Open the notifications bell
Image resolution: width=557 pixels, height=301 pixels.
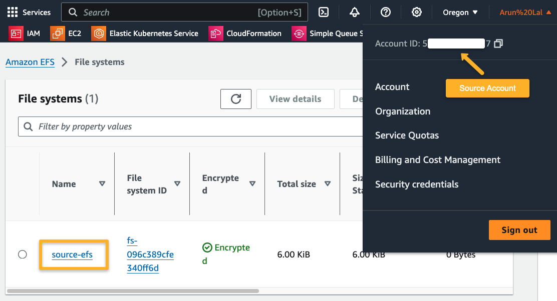[354, 12]
